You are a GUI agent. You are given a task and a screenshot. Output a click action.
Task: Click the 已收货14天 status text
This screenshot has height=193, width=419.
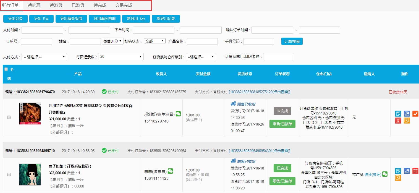(398, 92)
